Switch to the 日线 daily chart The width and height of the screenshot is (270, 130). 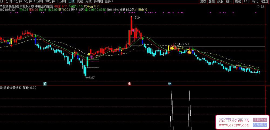click(72, 2)
